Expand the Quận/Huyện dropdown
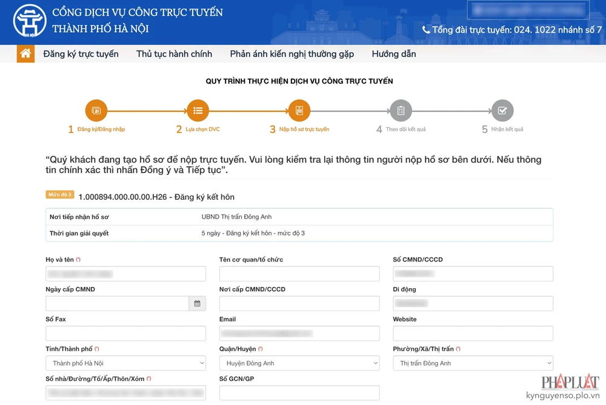Viewport: 606px width, 405px height. click(299, 363)
